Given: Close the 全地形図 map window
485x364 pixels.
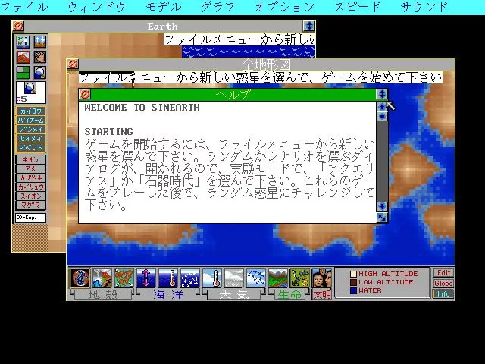Looking at the screenshot, I should (73, 64).
